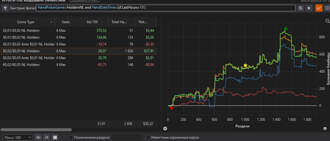The width and height of the screenshot is (330, 141).
Task: Sort by the bb/100 column header
Action: point(95,22)
